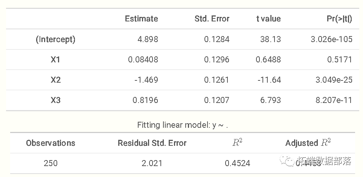The height and width of the screenshot is (177, 363).
Task: Click the t value column header
Action: [x=268, y=19]
